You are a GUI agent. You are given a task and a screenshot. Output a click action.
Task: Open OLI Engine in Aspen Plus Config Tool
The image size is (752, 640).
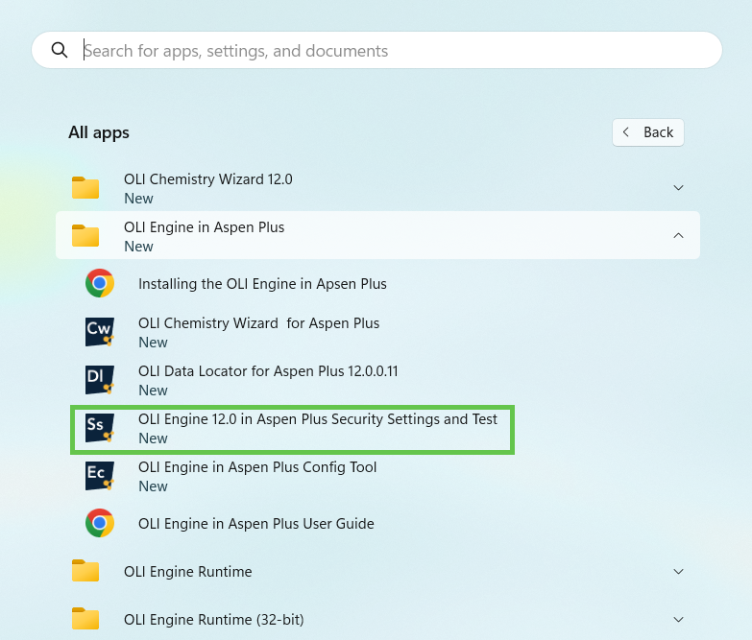pyautogui.click(x=257, y=467)
